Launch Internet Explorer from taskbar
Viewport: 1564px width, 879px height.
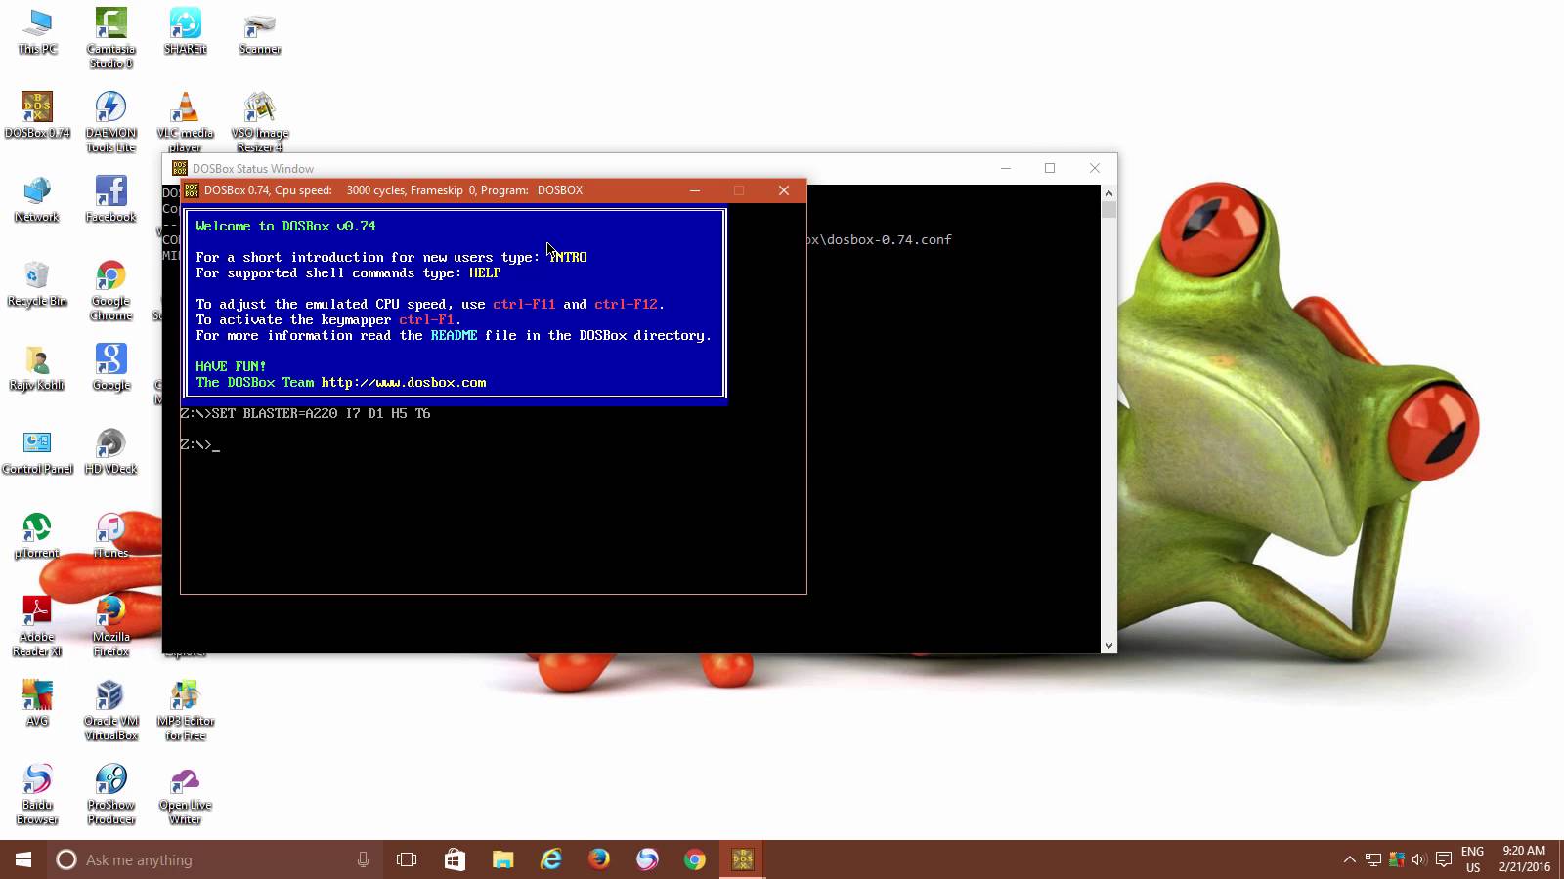click(551, 859)
